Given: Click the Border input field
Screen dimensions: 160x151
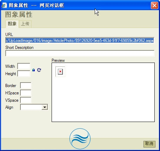Looking at the screenshot, I should pyautogui.click(x=26, y=85).
